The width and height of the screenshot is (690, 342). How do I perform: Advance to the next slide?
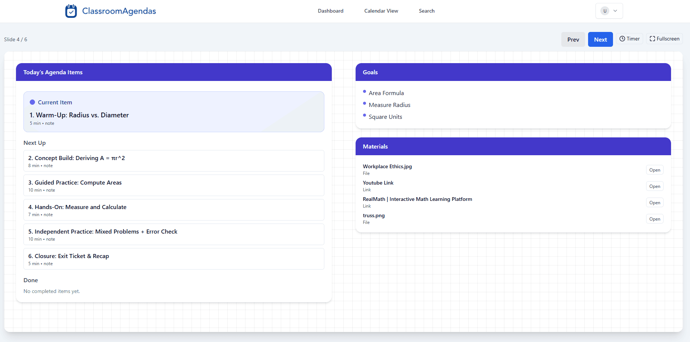[x=600, y=39]
